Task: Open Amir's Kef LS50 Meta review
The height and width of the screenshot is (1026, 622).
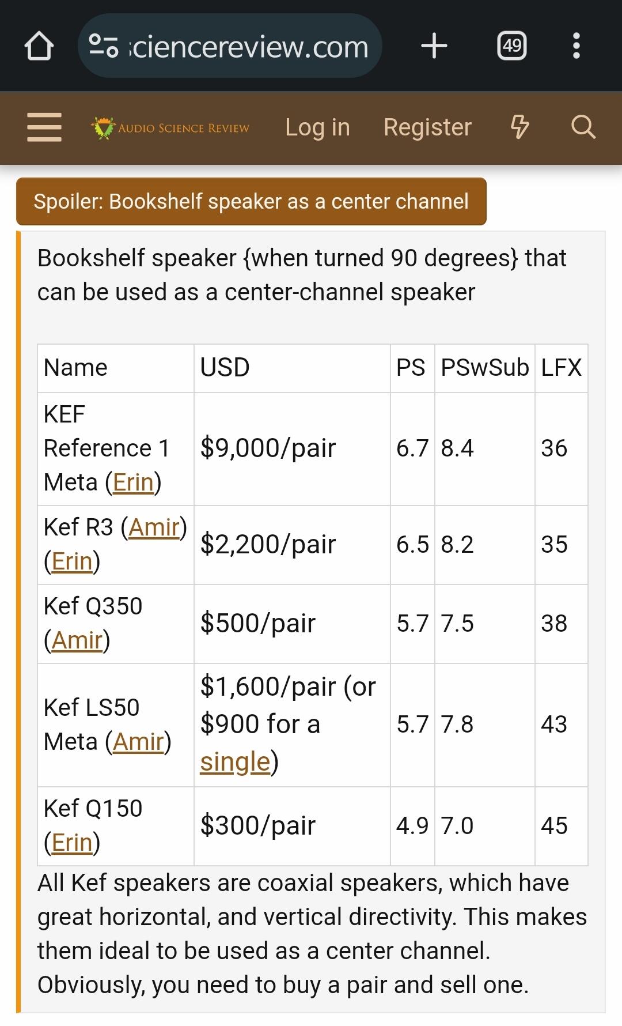Action: 138,742
